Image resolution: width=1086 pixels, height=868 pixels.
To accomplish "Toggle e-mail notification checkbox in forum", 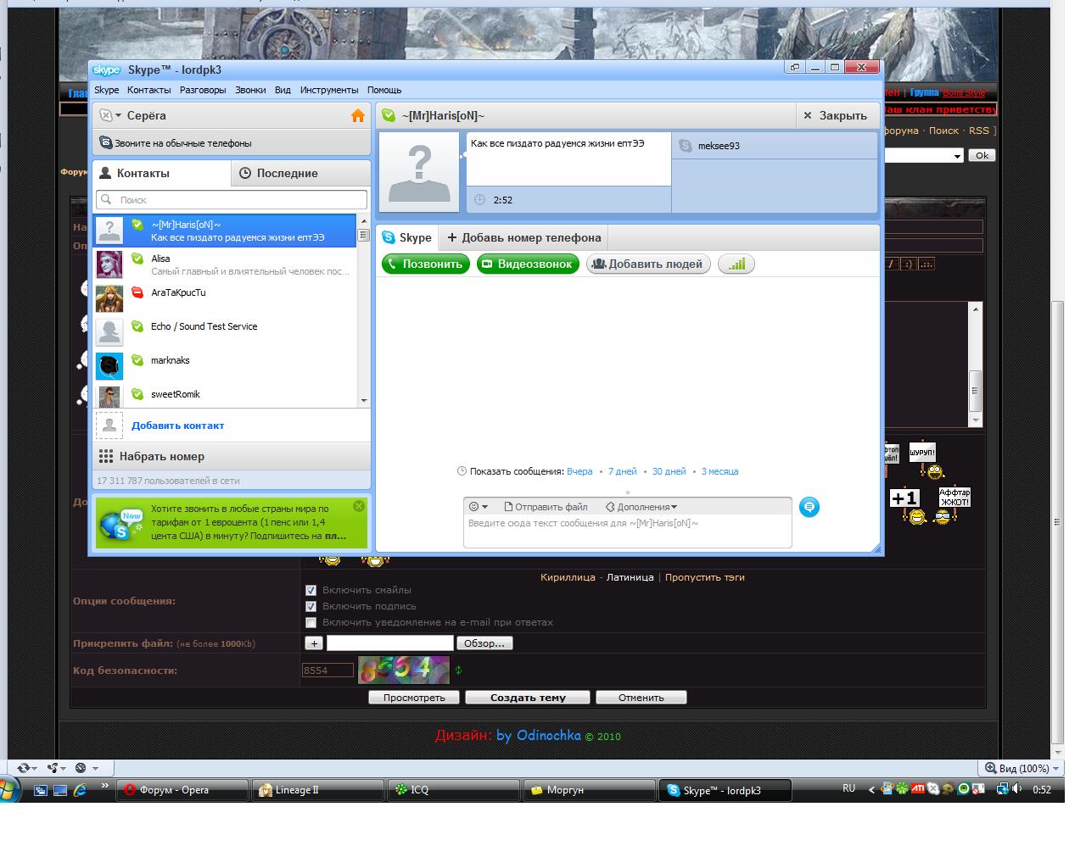I will [x=311, y=622].
